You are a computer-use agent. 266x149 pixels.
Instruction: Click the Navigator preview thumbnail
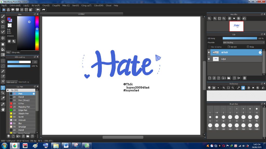[236, 26]
